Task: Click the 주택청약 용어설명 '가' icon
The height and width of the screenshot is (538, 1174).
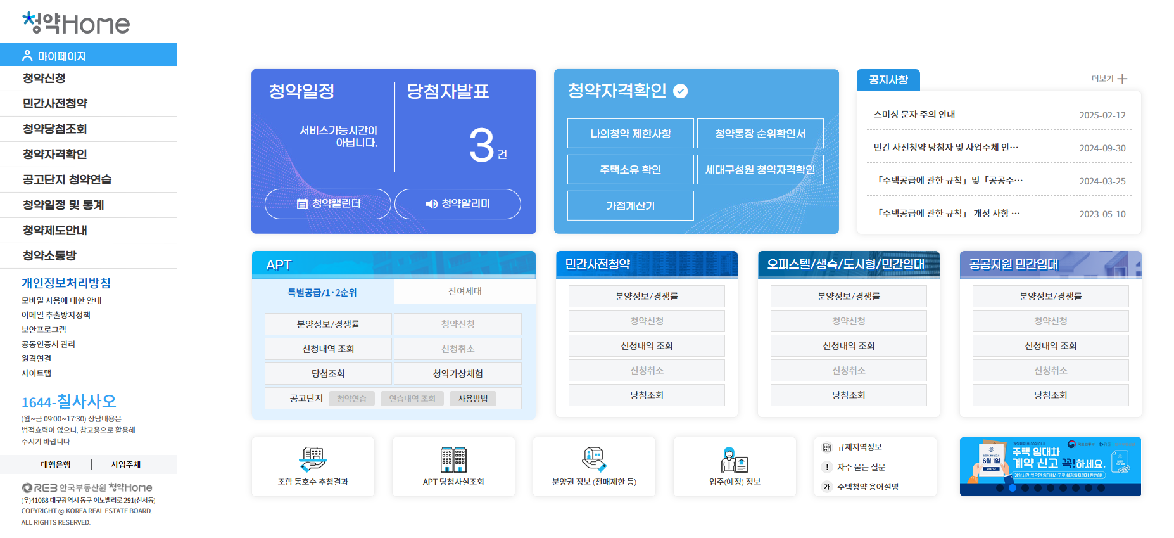Action: point(827,487)
